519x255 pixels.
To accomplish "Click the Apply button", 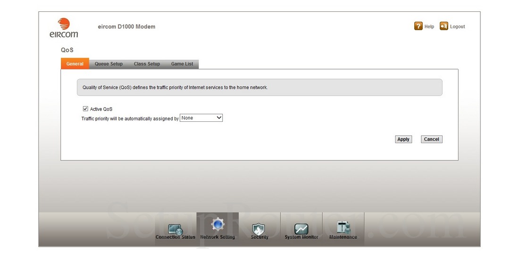I will point(403,139).
